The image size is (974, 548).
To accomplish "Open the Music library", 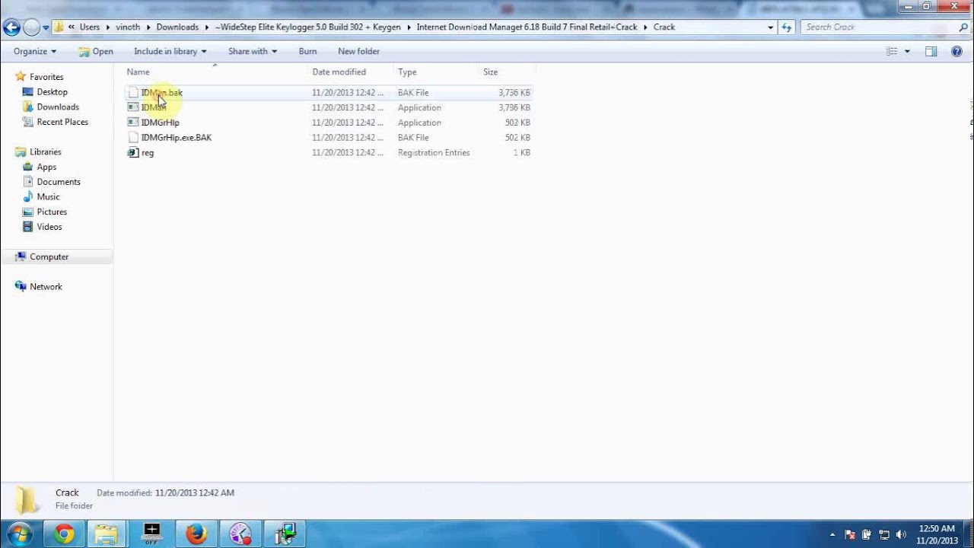I will pos(48,196).
